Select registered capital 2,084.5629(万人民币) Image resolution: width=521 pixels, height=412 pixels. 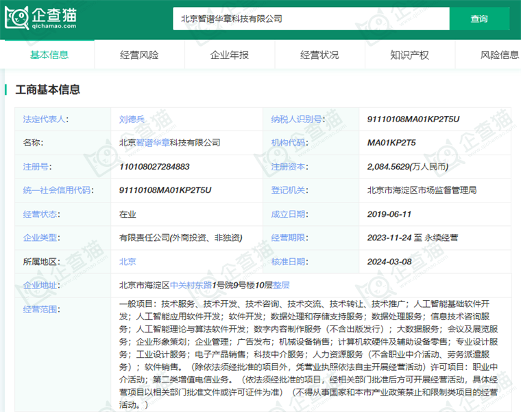(408, 167)
